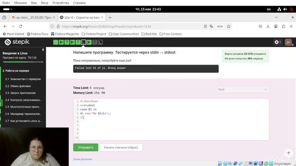
Task: Click the muted volume icon in top panel
Action: [x=285, y=9]
